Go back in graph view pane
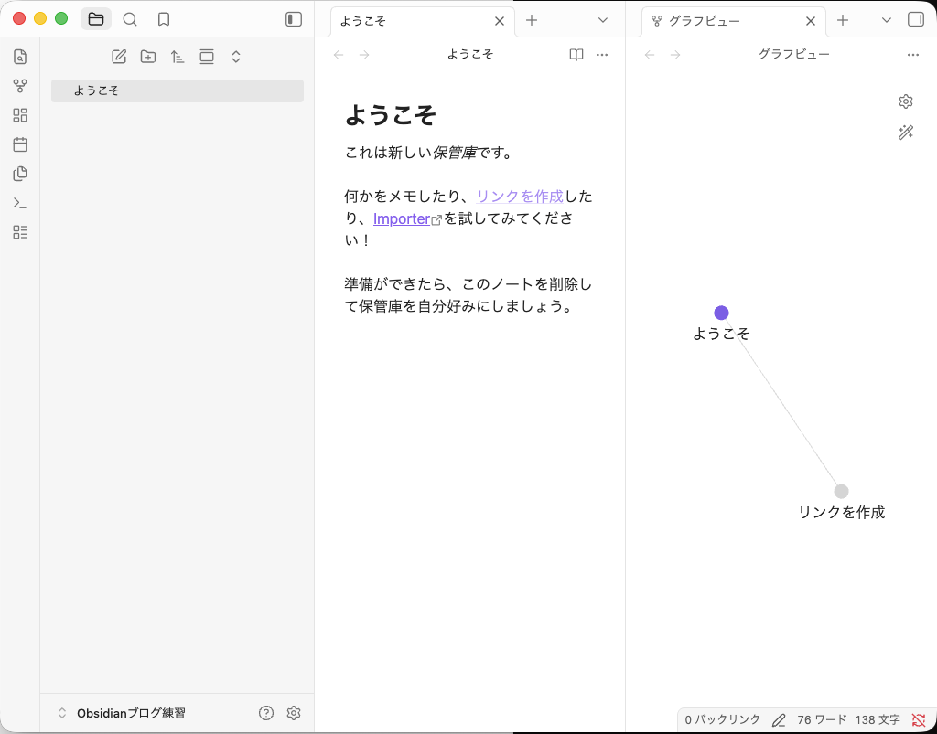Screen dimensions: 937x734 [x=650, y=55]
